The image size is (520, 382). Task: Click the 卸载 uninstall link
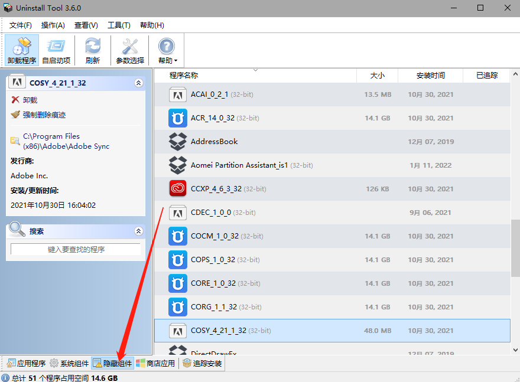(x=30, y=100)
